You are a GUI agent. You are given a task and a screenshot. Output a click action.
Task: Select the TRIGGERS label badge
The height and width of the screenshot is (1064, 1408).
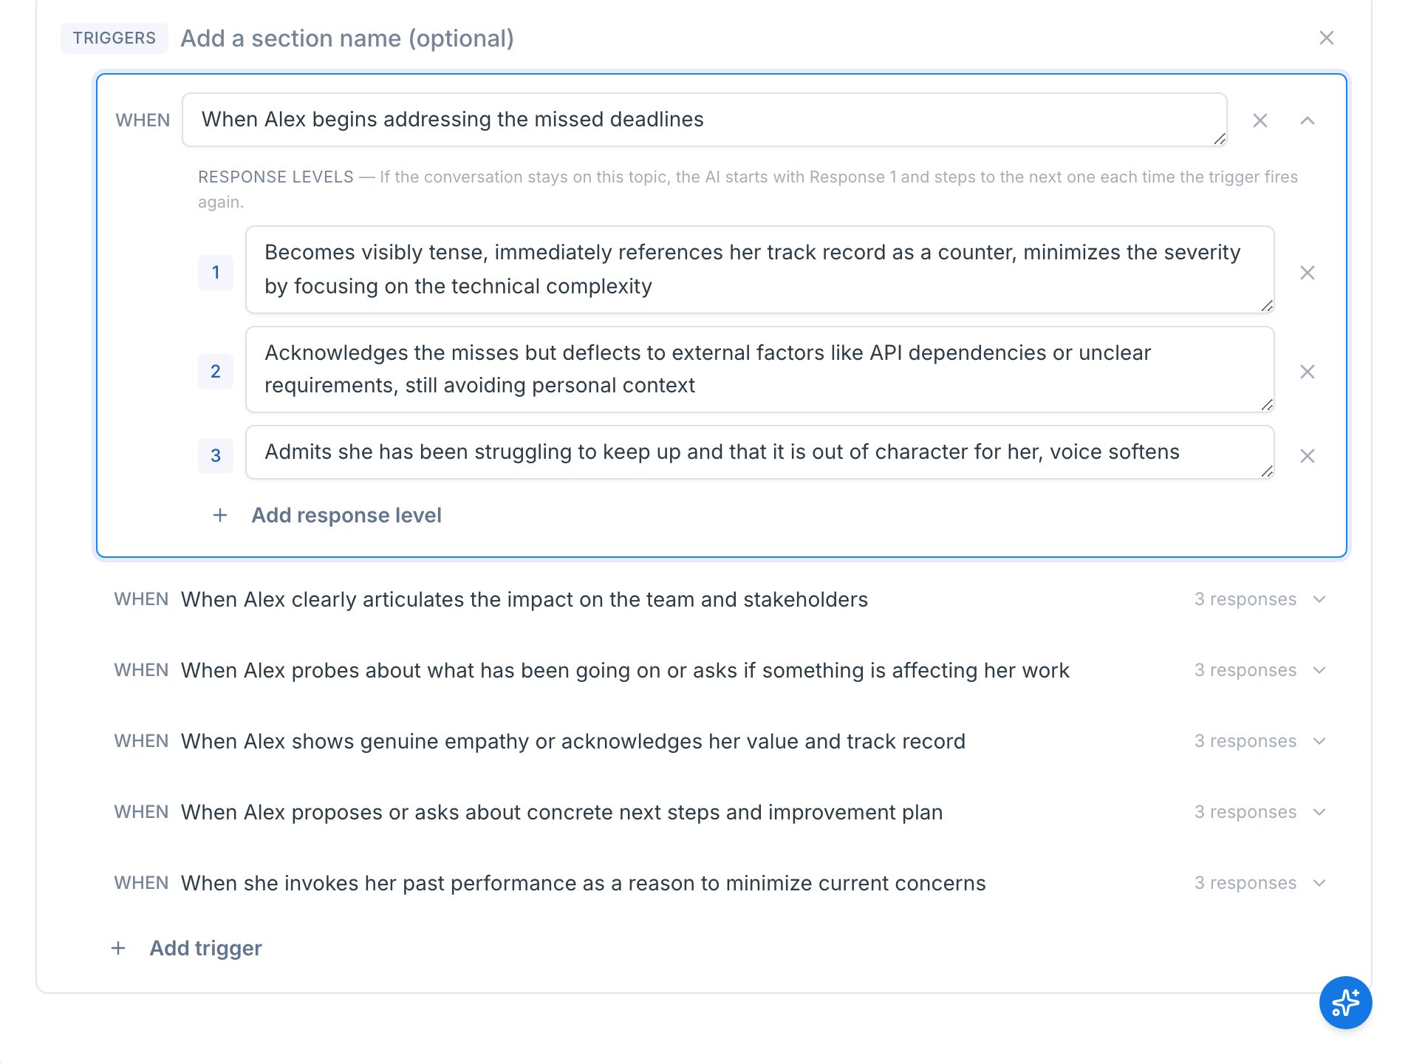click(115, 38)
